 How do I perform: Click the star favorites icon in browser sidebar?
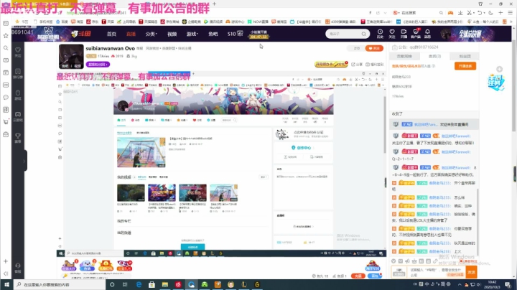pos(6,36)
